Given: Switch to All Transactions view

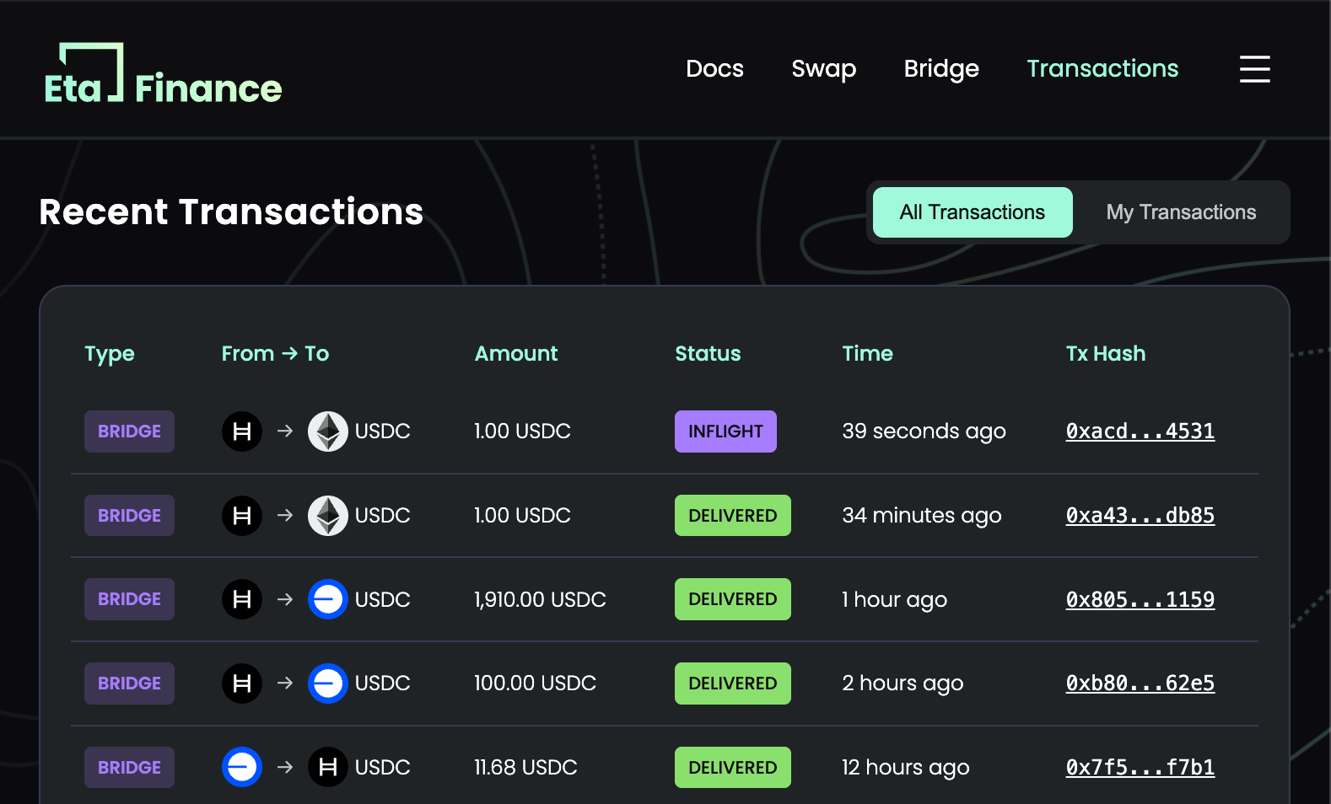Looking at the screenshot, I should 972,212.
